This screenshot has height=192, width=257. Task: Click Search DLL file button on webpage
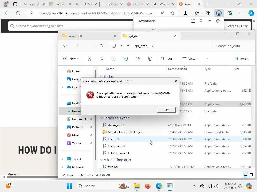(237, 26)
